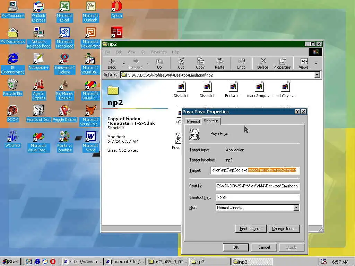Viewport: 355px width, 266px height.
Task: Click Copy in np2 toolbar
Action: coord(200,64)
